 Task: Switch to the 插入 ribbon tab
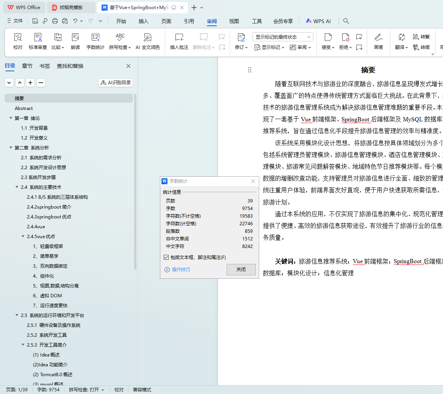tap(144, 21)
